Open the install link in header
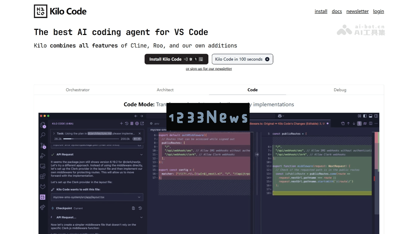 pyautogui.click(x=321, y=11)
